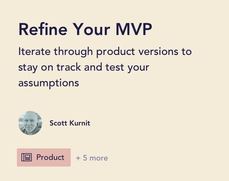Open Scott Kurnit's circular avatar photo
This screenshot has width=229, height=181.
pyautogui.click(x=30, y=123)
